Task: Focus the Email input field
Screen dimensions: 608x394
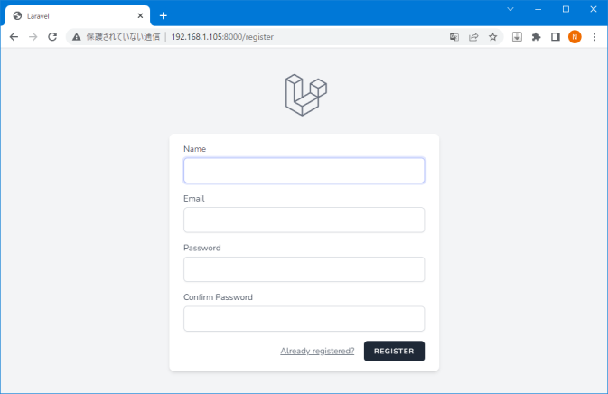Action: click(304, 220)
